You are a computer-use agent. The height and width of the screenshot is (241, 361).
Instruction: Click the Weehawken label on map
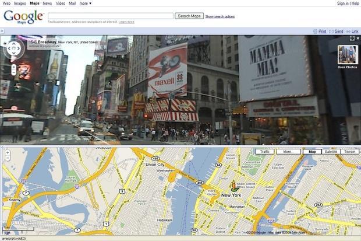coord(165,170)
